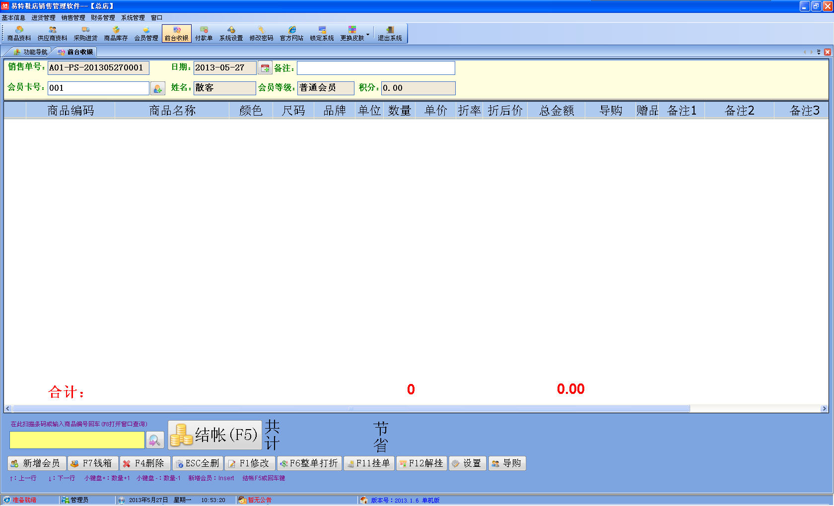The height and width of the screenshot is (506, 834).
Task: Open tab list dropdown arrow
Action: point(819,52)
